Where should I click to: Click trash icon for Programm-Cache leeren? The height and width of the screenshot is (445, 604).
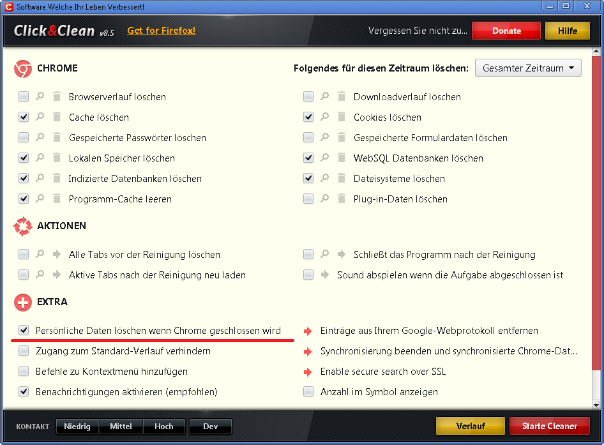pyautogui.click(x=57, y=199)
